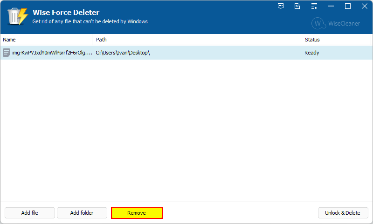Click the Remove button
373x224 pixels.
[x=137, y=213]
